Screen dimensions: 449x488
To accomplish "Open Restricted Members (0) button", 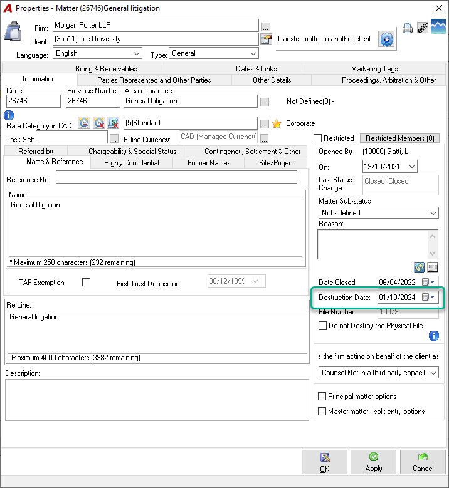I will (399, 138).
